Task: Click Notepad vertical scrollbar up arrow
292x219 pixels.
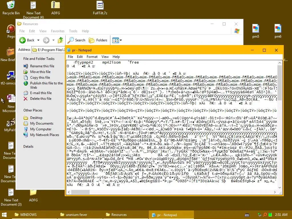Action: tap(280, 63)
